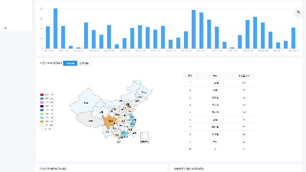Click Hainan island at the map's southern tip
Image resolution: width=306 pixels, height=172 pixels.
(119, 142)
